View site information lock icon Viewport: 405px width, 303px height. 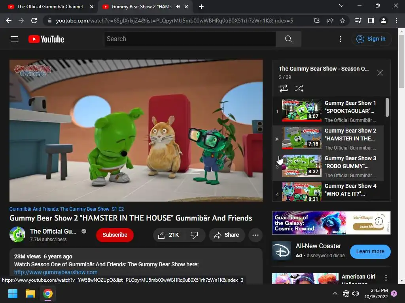49,21
